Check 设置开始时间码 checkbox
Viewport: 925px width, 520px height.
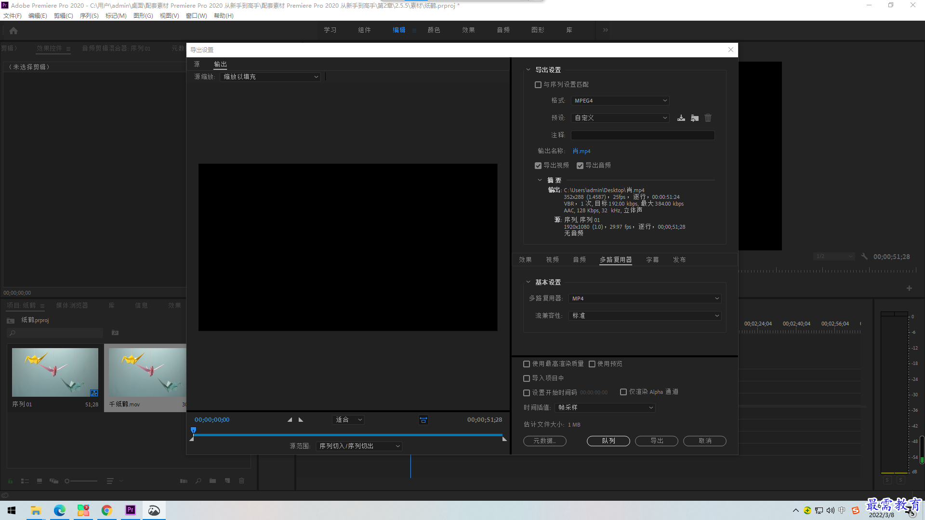(x=527, y=393)
